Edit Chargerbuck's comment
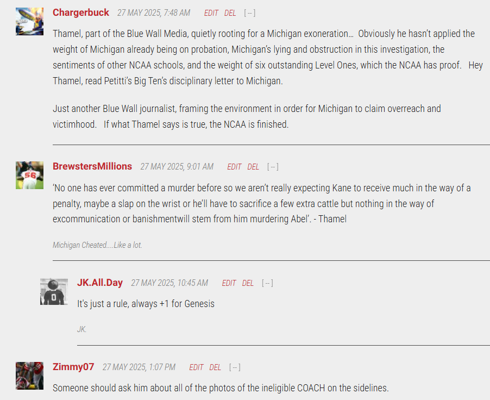The image size is (490, 400). pyautogui.click(x=211, y=13)
